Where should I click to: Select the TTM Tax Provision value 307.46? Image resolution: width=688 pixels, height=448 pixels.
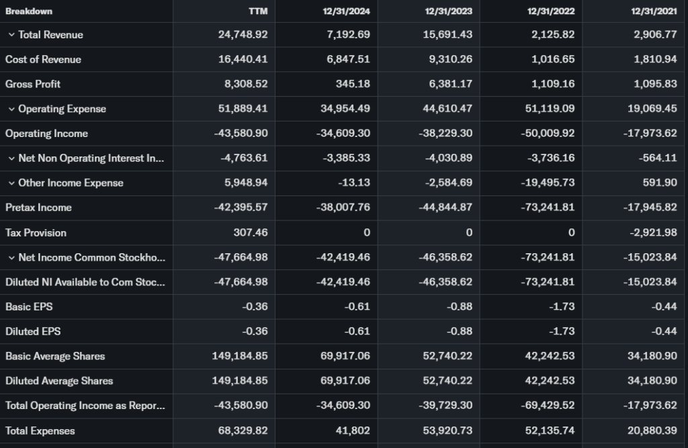pos(251,232)
